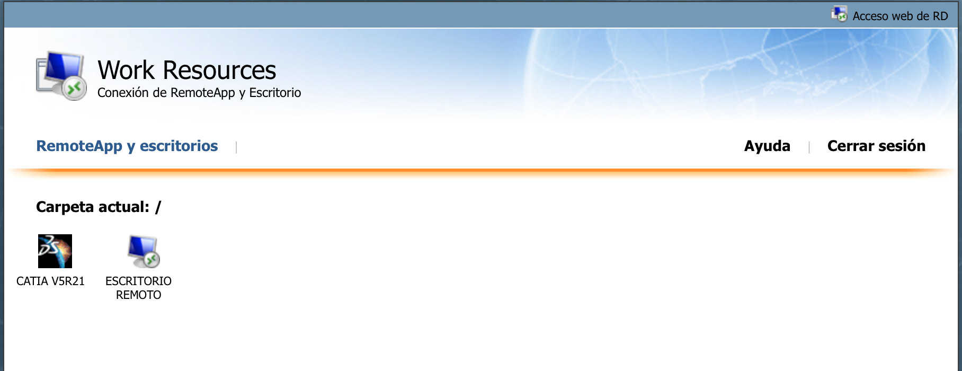Launch the CATIA V5R21 application icon
Screen dimensions: 962x371
[55, 251]
